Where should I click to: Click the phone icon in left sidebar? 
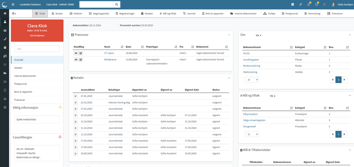(5, 39)
